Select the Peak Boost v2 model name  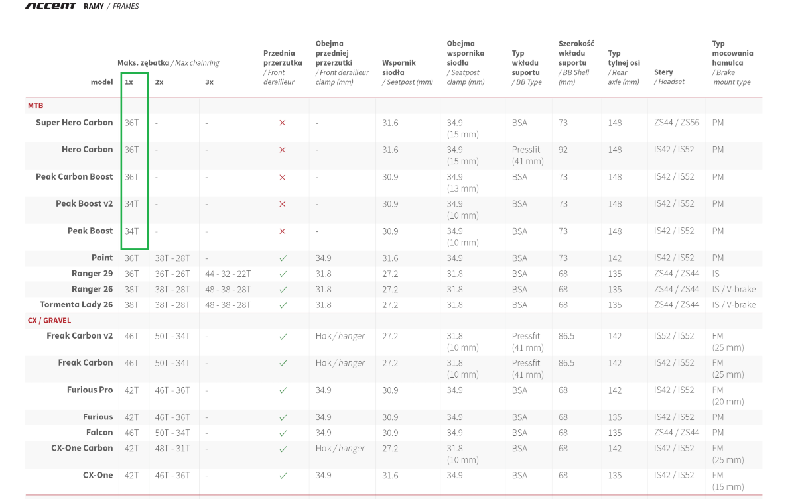[84, 204]
